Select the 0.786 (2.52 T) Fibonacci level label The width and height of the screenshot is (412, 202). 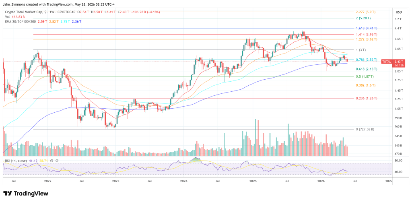(367, 60)
